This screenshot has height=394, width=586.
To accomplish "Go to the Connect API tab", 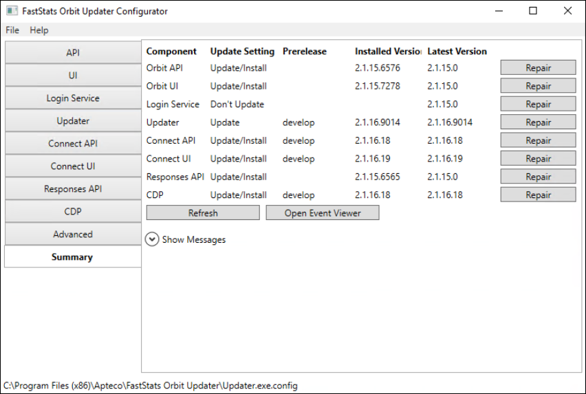I will (x=73, y=144).
